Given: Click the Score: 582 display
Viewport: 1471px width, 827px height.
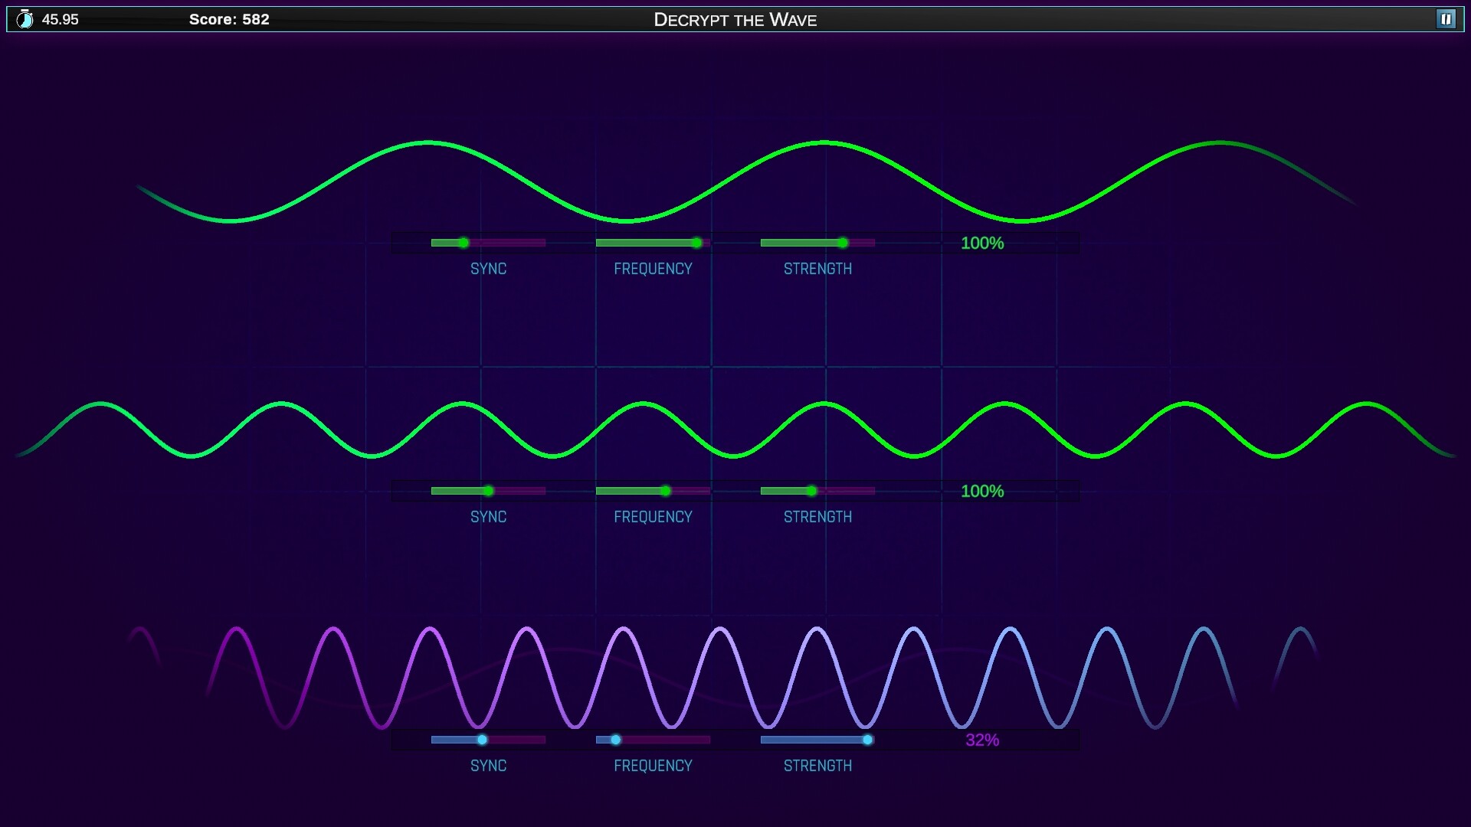Looking at the screenshot, I should pos(230,19).
